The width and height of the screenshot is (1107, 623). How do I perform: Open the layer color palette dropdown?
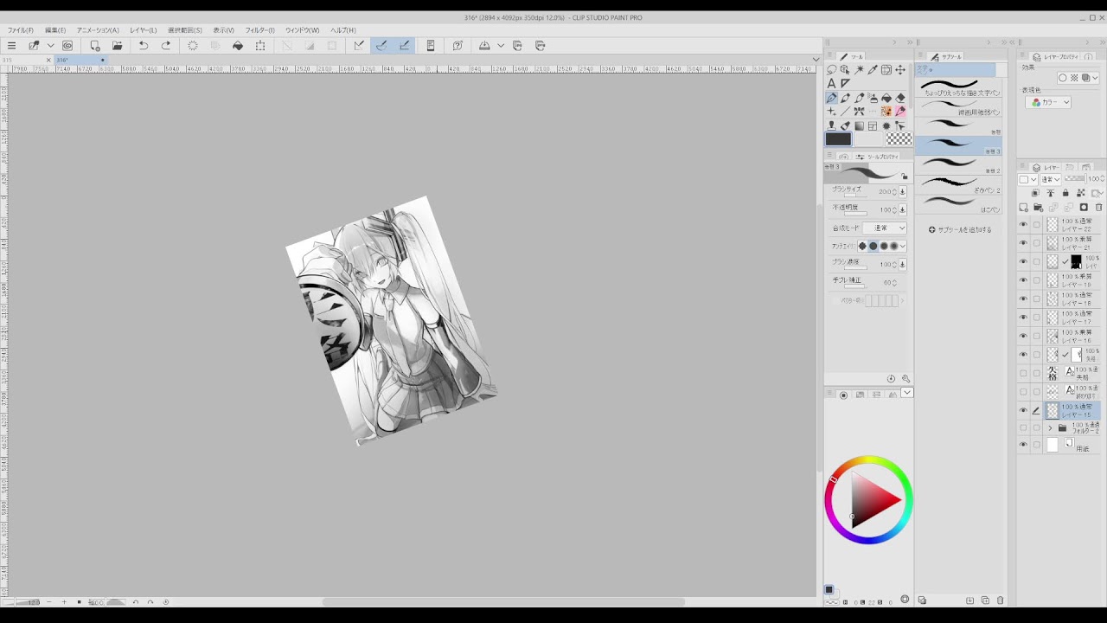(x=1027, y=179)
